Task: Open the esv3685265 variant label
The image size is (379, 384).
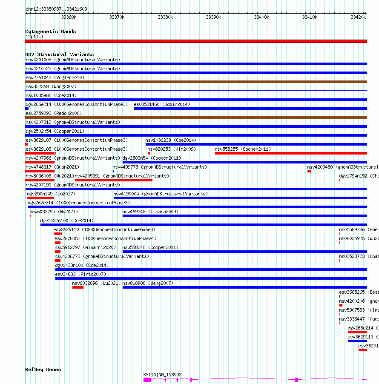Action: (359, 292)
